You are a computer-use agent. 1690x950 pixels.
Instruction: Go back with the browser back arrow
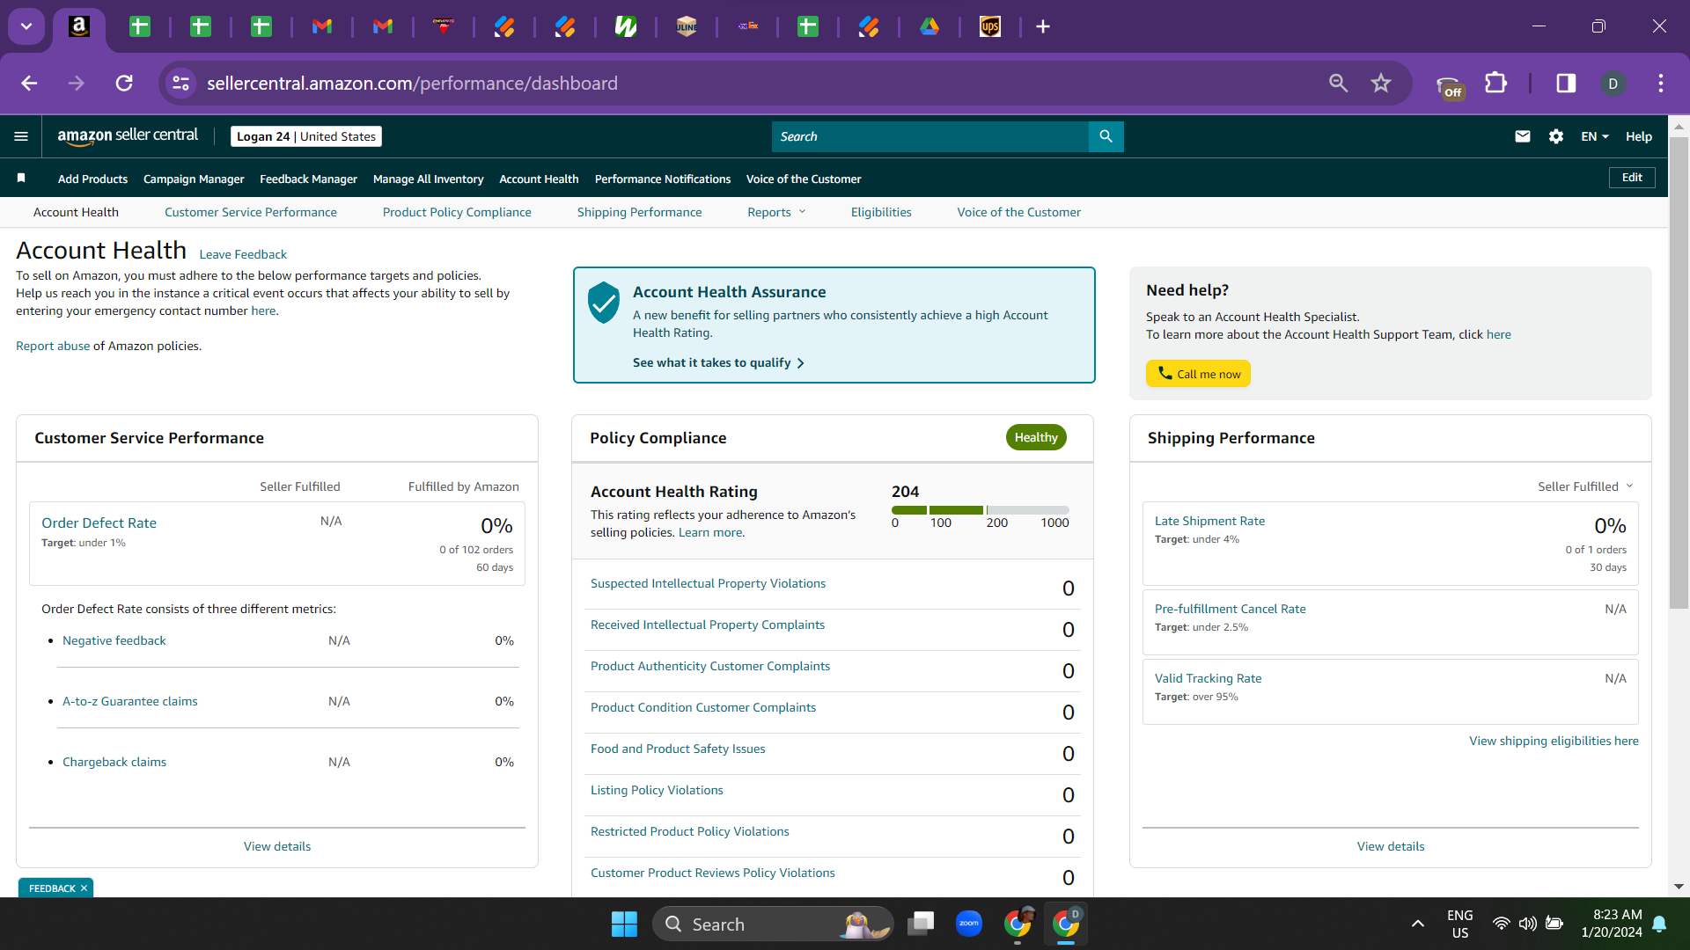coord(29,83)
